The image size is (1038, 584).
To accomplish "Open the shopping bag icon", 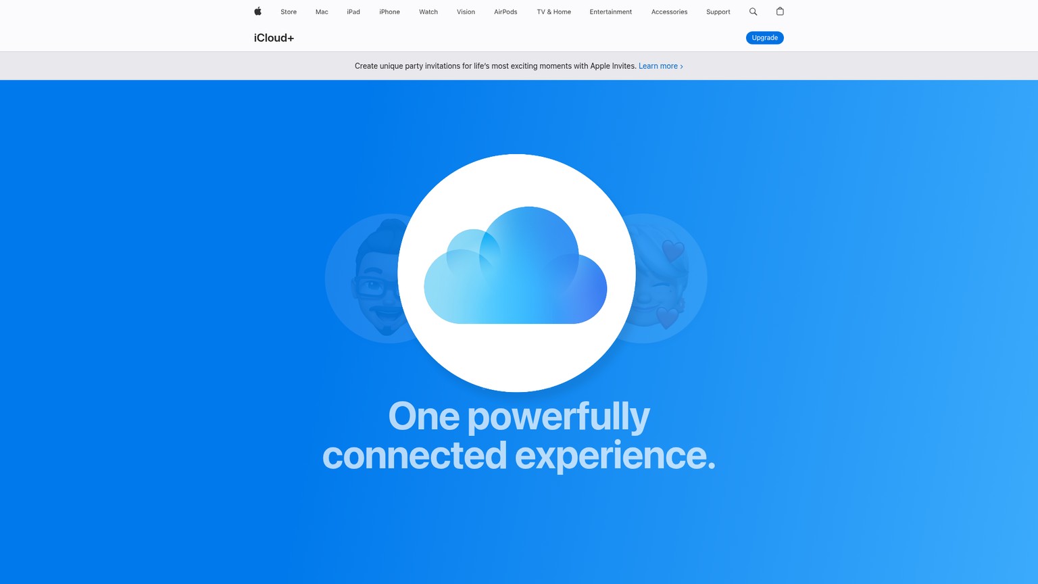I will (x=780, y=11).
